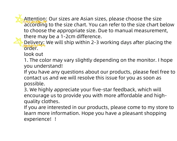Click the final 'experience!' word
Image resolution: width=177 pixels, height=141 pixels.
tap(38, 119)
